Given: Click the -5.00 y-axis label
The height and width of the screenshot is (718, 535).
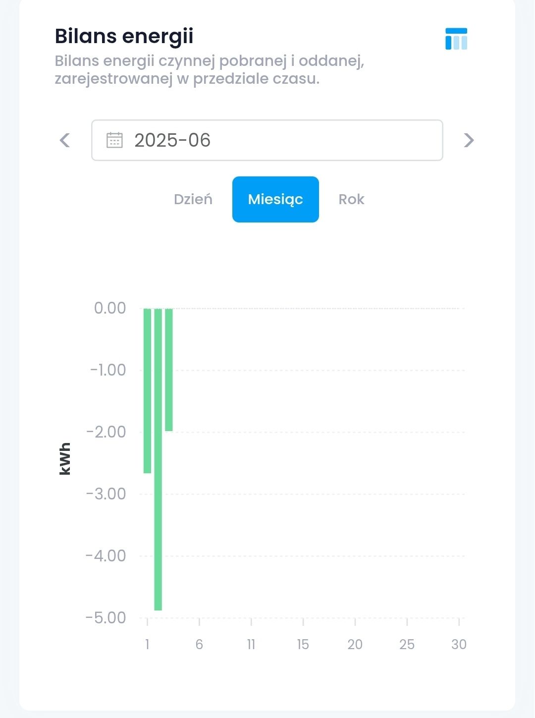Looking at the screenshot, I should [x=106, y=618].
